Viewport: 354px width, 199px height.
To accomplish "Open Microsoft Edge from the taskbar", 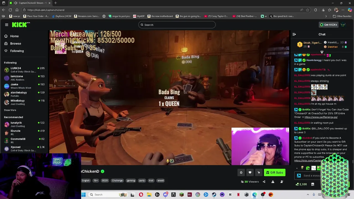I will (x=254, y=195).
